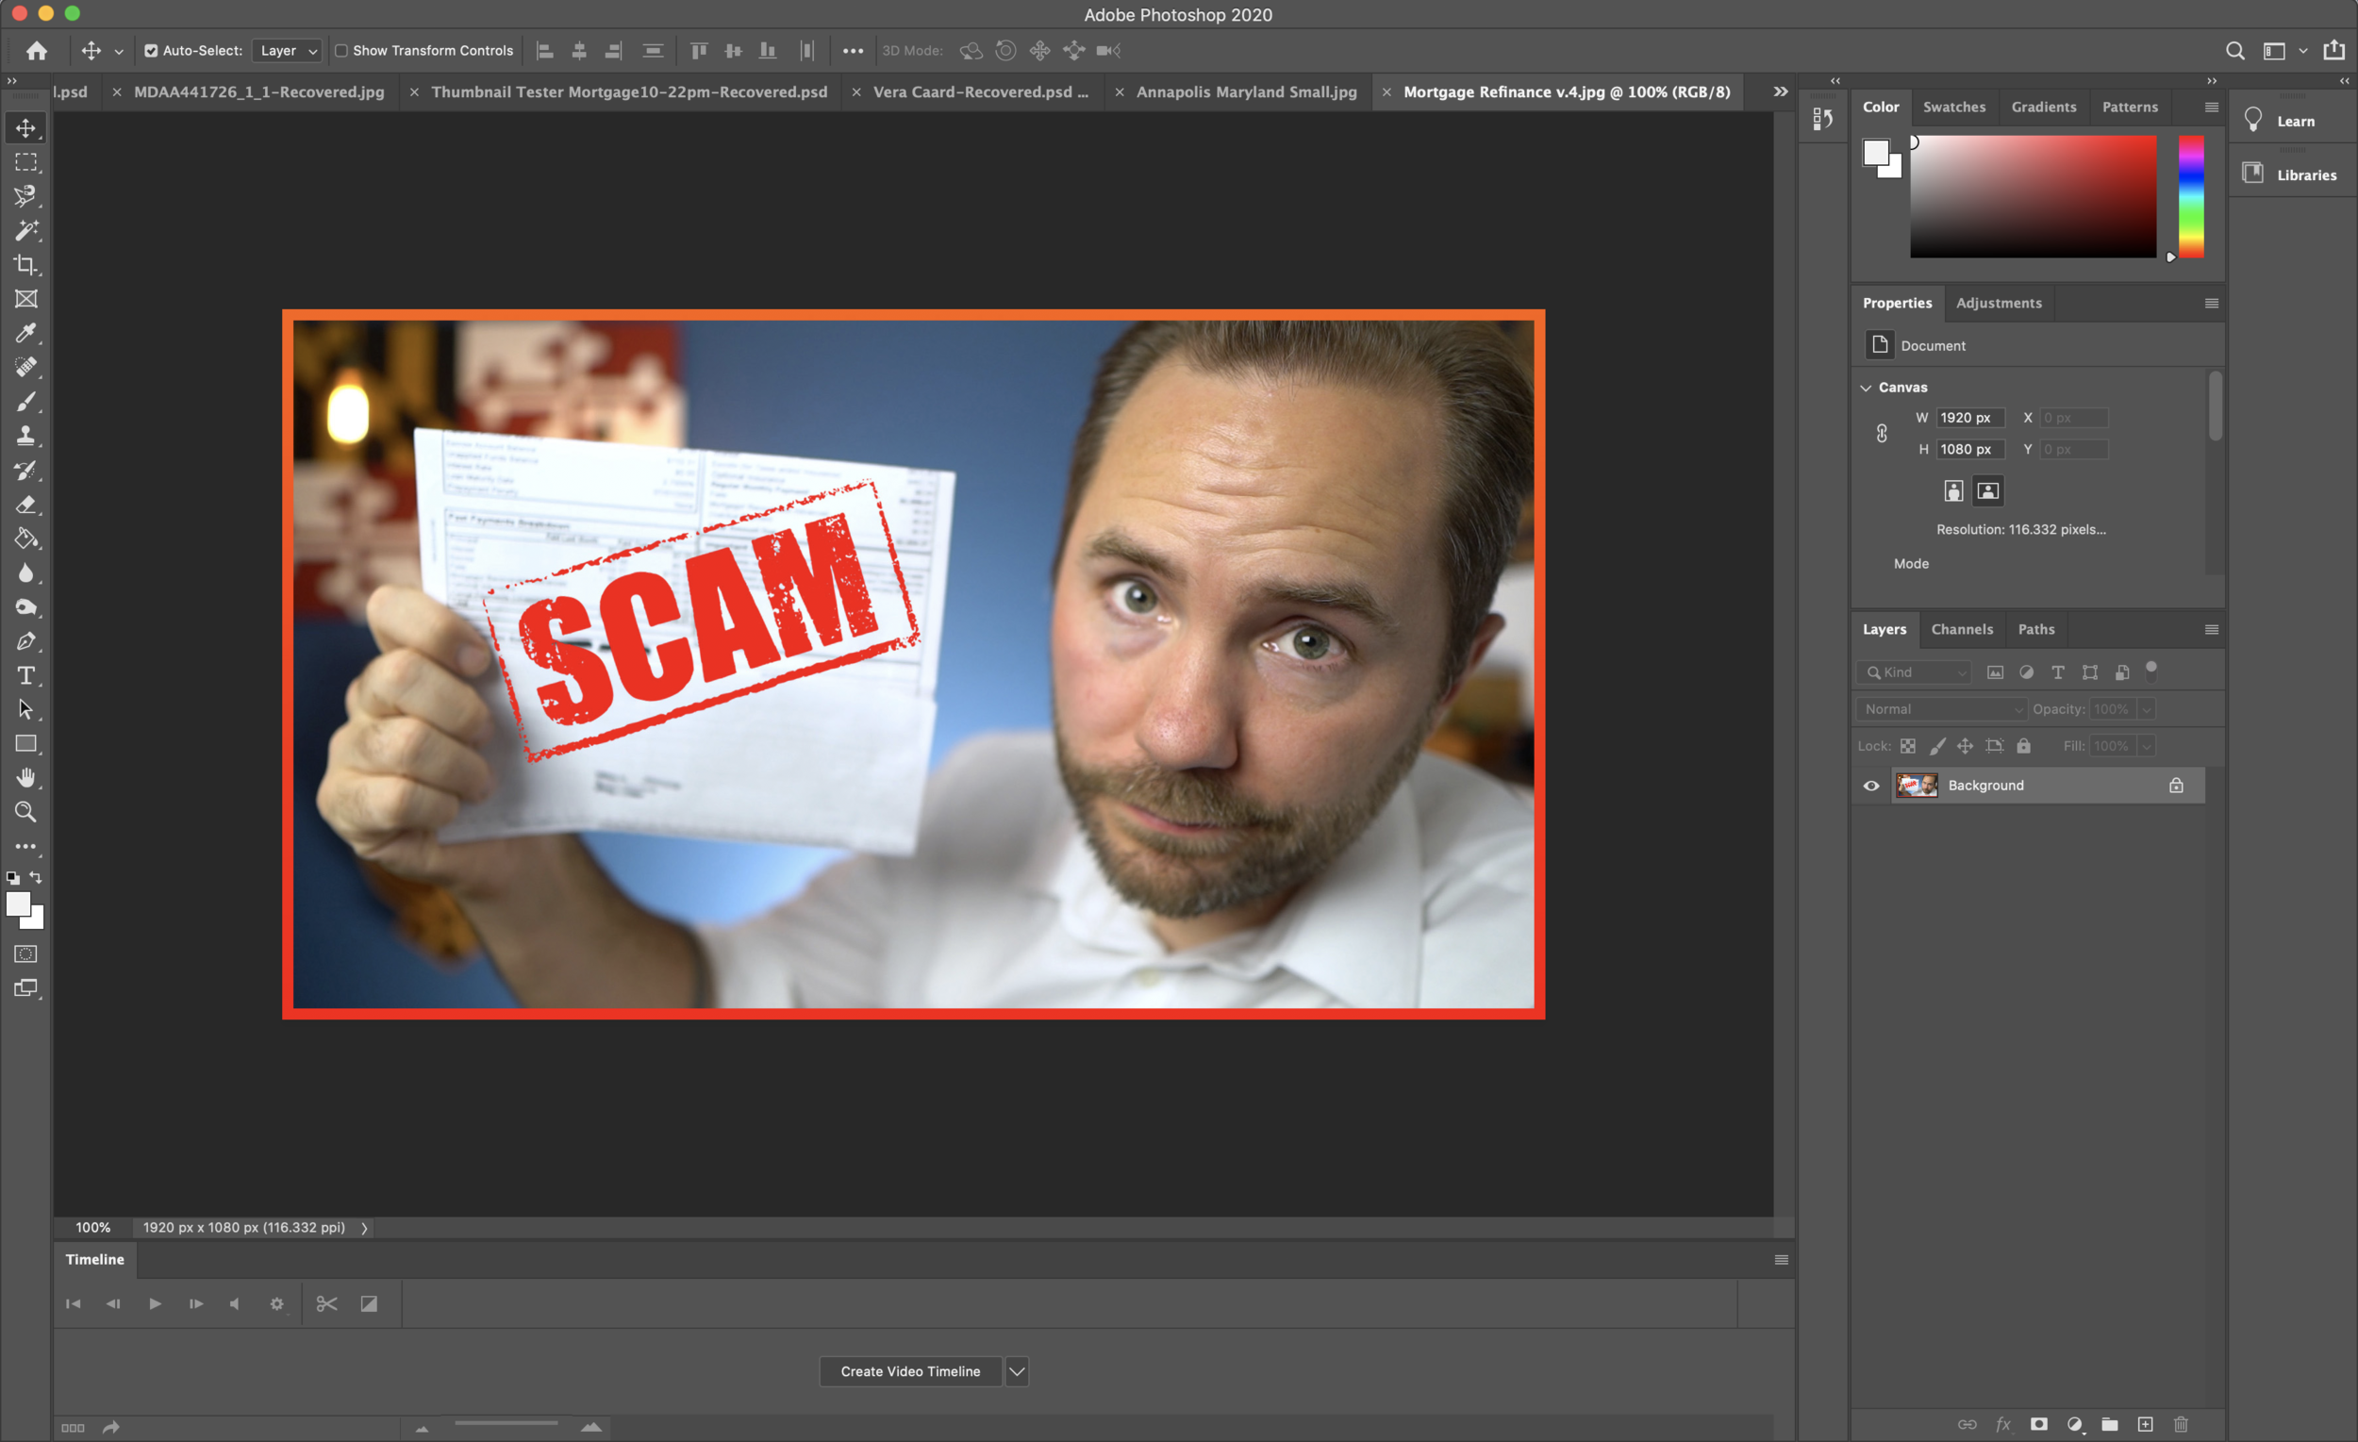The width and height of the screenshot is (2358, 1442).
Task: Click the Create Video Timeline button
Action: tap(909, 1371)
